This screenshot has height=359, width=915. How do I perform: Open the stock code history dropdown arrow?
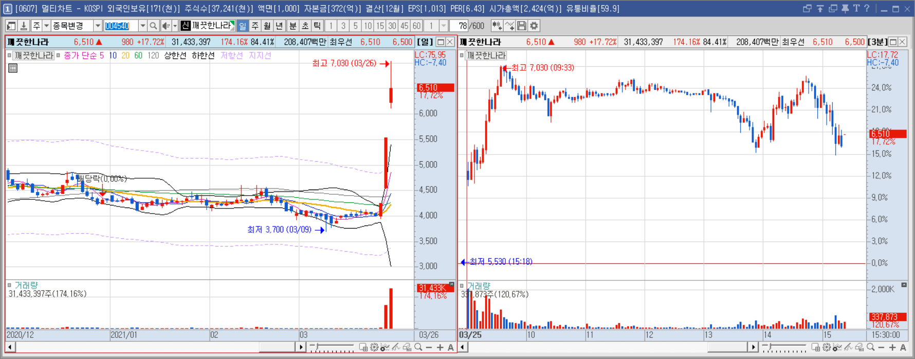click(142, 26)
